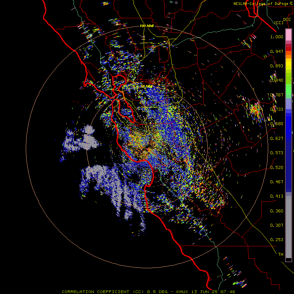Pick the orange band on the color bar
The width and height of the screenshot is (294, 294).
pos(288,57)
